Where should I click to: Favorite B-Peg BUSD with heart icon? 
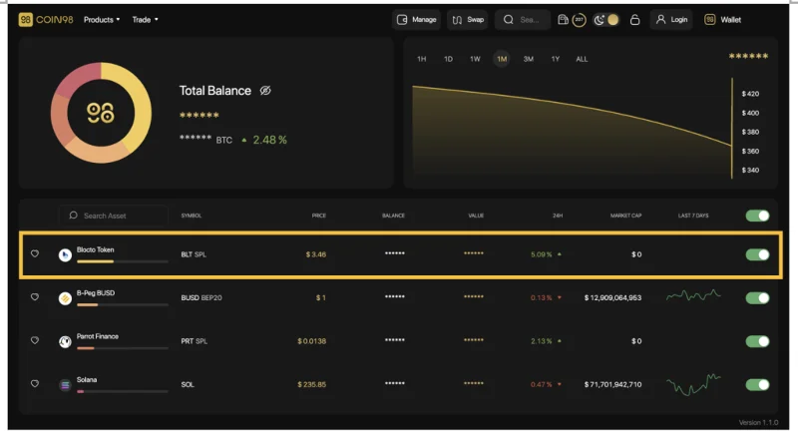tap(35, 297)
